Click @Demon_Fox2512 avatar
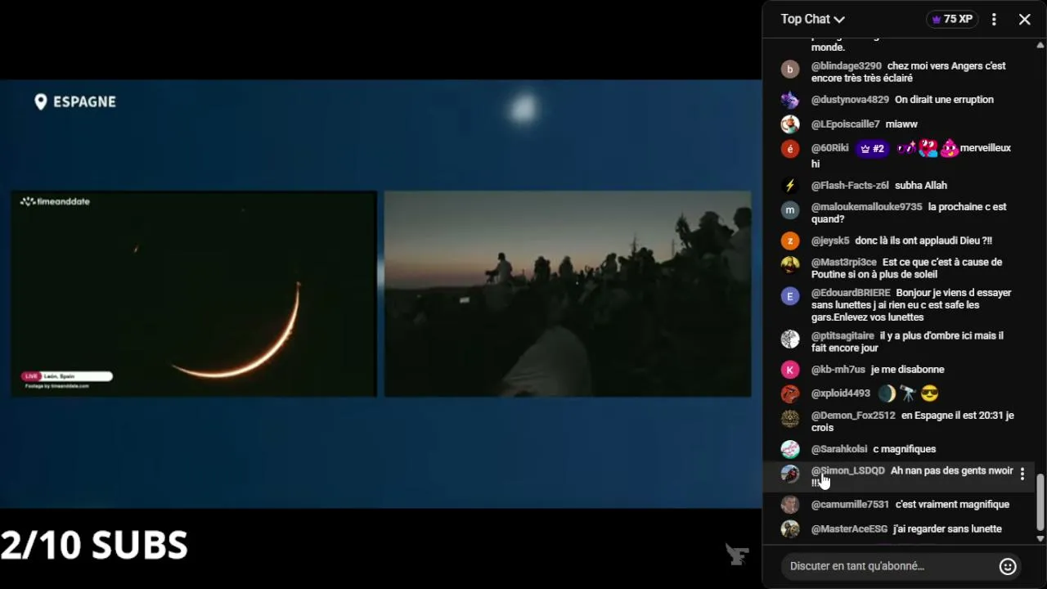 [789, 419]
